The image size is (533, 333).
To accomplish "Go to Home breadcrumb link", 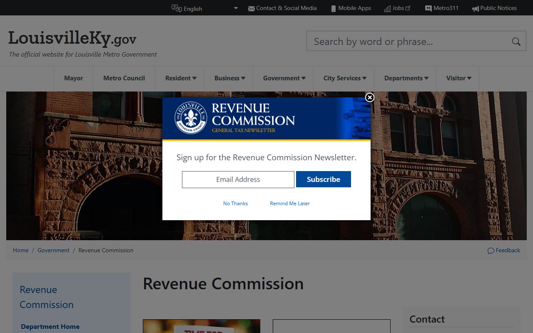I will (21, 250).
